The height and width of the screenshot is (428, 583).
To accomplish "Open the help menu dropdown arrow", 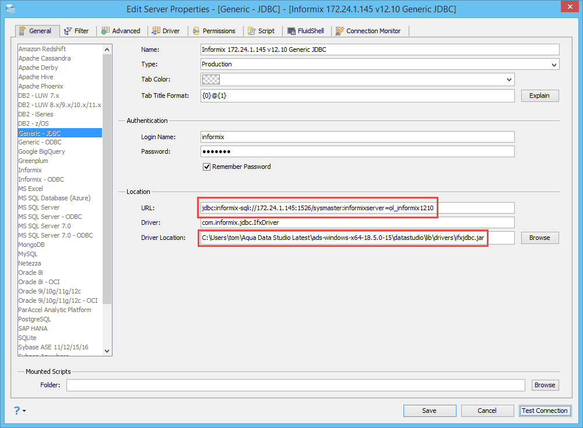I will click(x=24, y=411).
